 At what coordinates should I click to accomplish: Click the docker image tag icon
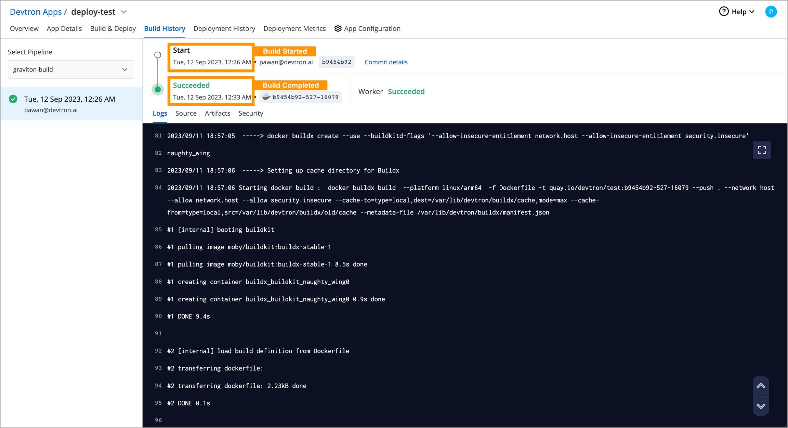coord(266,97)
